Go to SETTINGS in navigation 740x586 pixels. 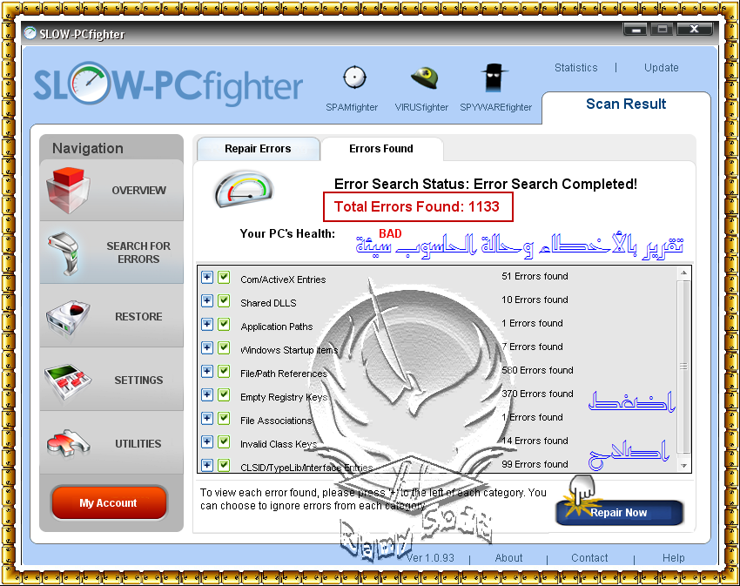tap(111, 381)
